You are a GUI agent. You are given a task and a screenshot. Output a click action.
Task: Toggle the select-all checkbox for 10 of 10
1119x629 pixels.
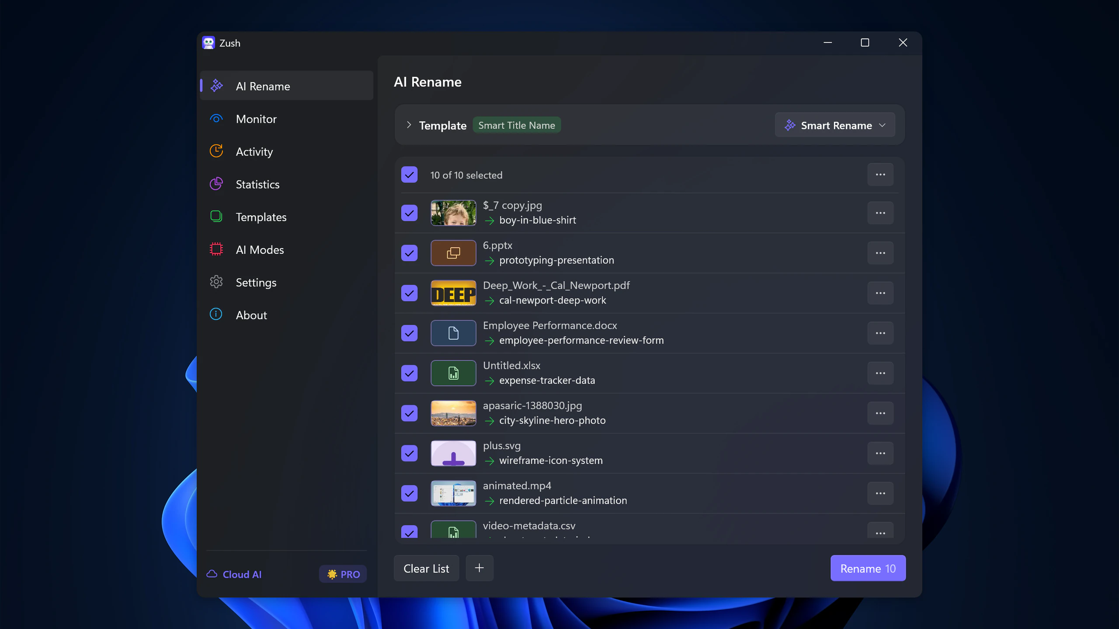tap(410, 175)
